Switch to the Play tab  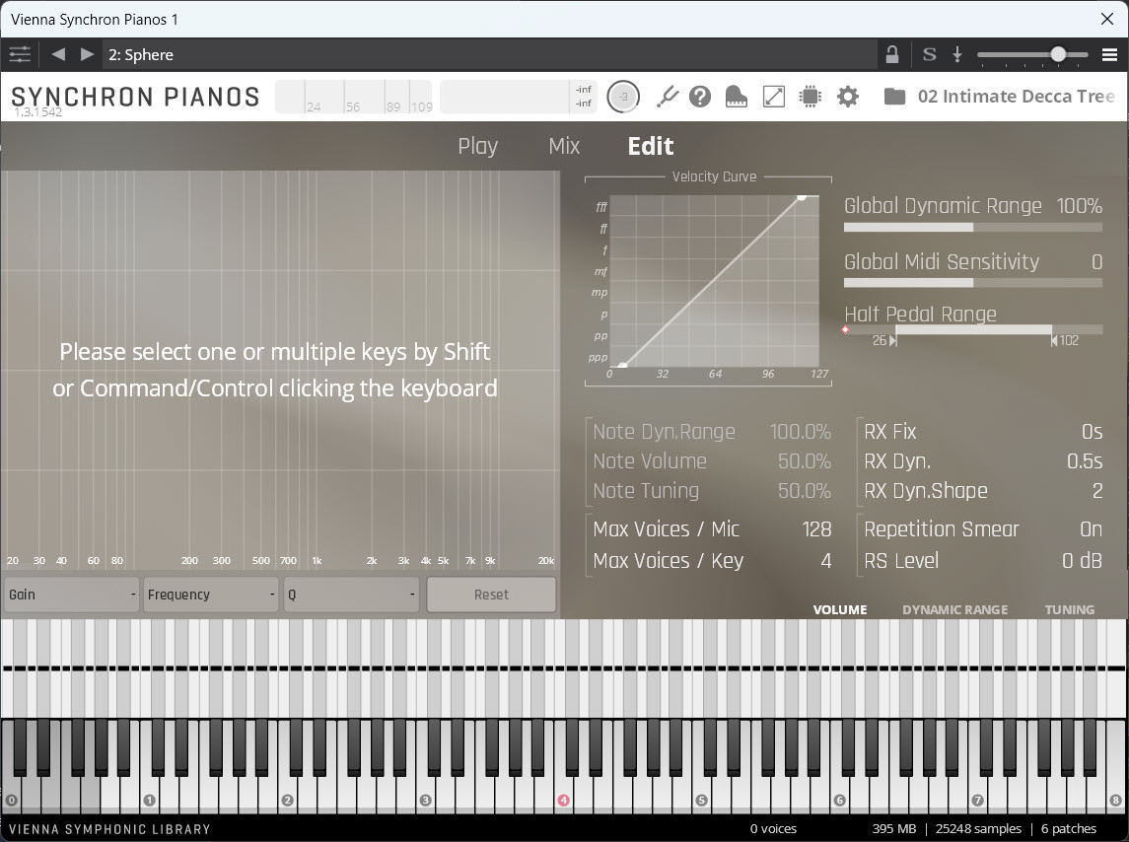[478, 146]
